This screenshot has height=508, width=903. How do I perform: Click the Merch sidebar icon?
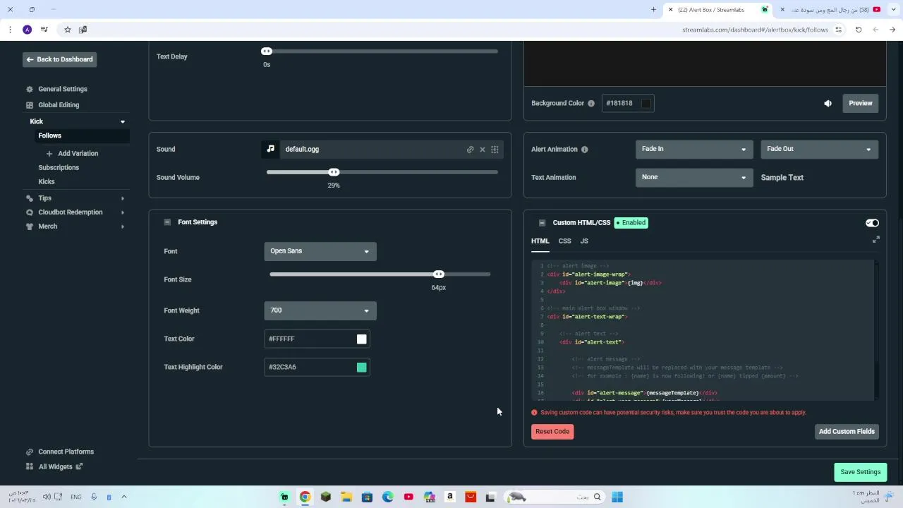point(30,226)
